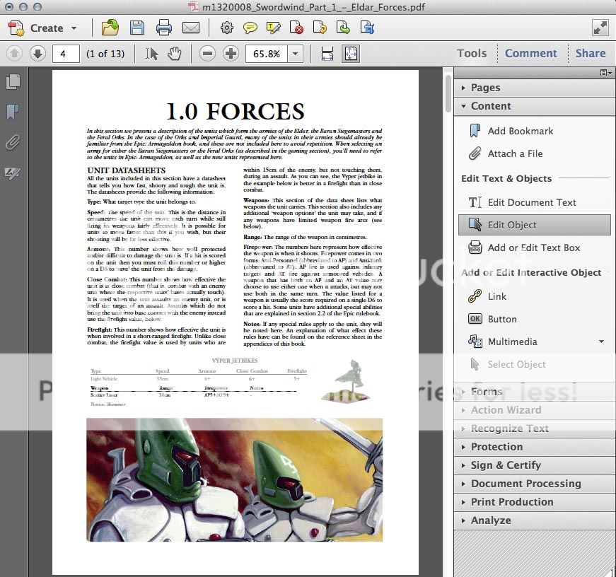Open the gear preferences icon
This screenshot has height=577, width=616.
point(227,28)
